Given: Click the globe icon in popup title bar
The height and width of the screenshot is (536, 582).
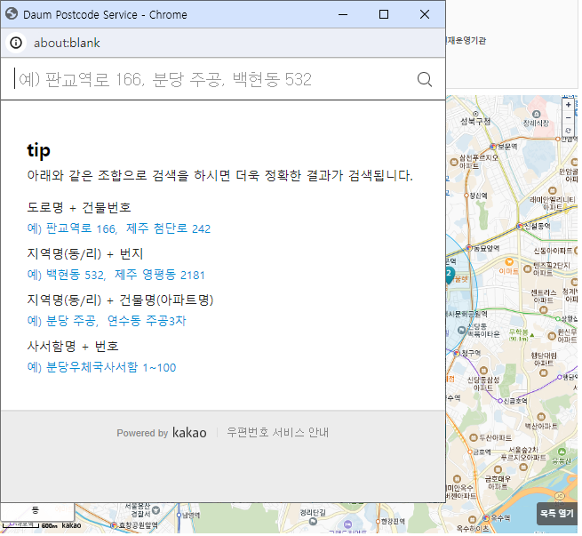Looking at the screenshot, I should click(12, 13).
